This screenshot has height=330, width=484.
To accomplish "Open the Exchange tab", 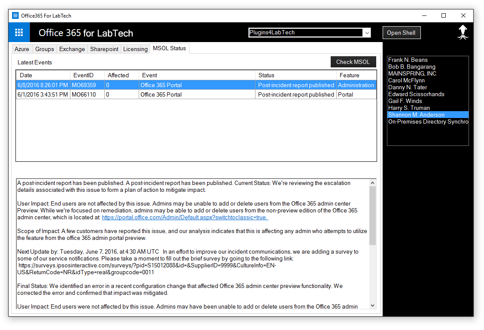I will point(72,49).
